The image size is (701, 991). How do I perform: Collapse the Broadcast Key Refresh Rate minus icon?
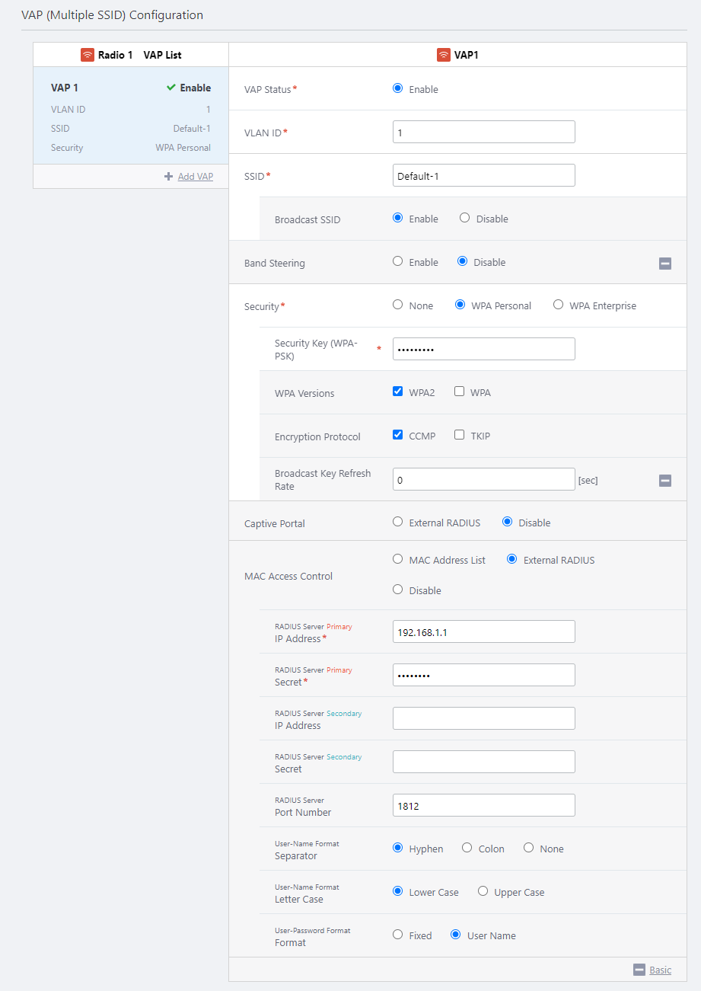664,481
